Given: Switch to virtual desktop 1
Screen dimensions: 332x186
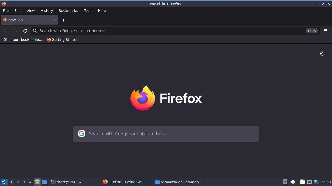Looking at the screenshot, I should pos(11,182).
